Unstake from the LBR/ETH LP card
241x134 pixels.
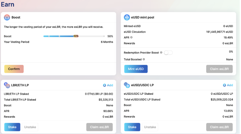tap(30, 127)
